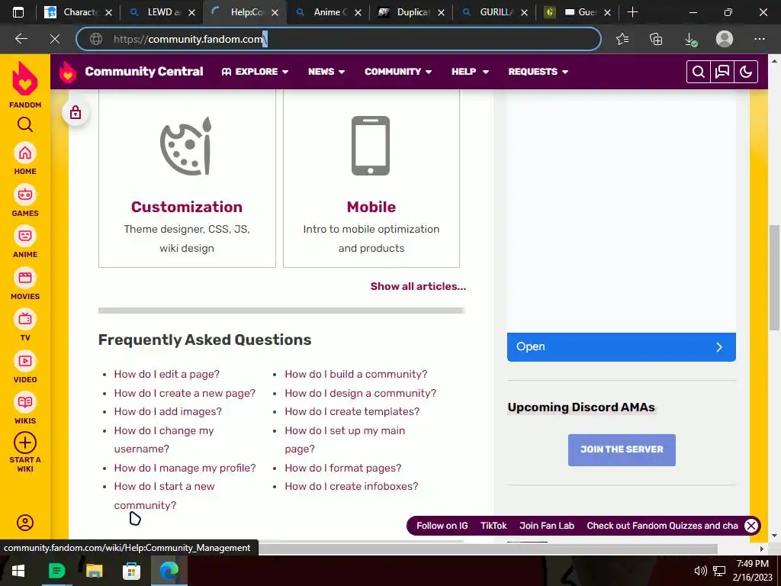
Task: Click the vertical page scrollbar thumb
Action: pos(774,277)
